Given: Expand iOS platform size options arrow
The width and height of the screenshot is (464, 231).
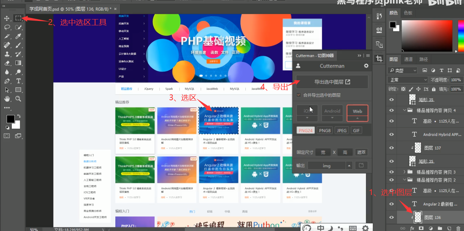Looking at the screenshot, I should pos(307,118).
